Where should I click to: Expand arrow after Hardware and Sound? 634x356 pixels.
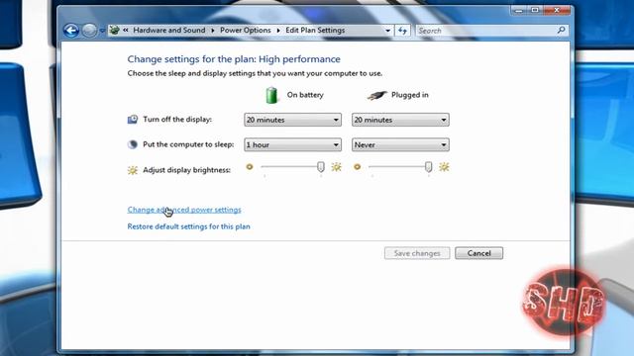pyautogui.click(x=213, y=31)
